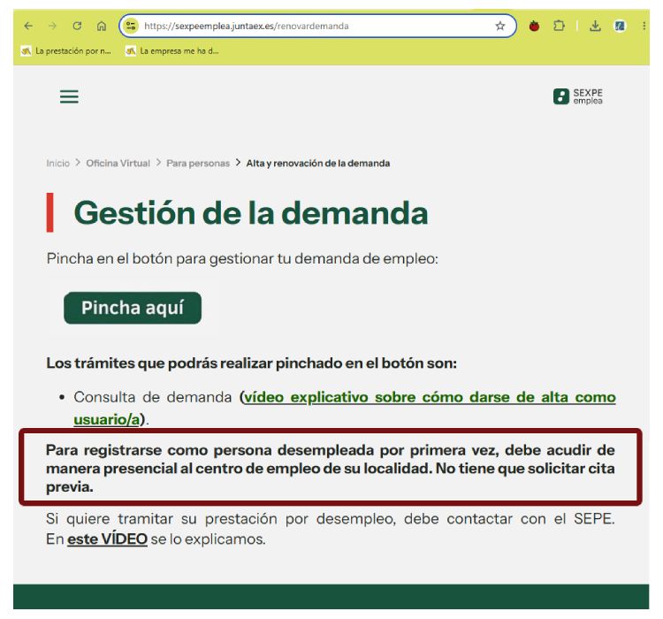Go to Oficina Virtual breadcrumb
This screenshot has height=619, width=663.
pyautogui.click(x=118, y=164)
